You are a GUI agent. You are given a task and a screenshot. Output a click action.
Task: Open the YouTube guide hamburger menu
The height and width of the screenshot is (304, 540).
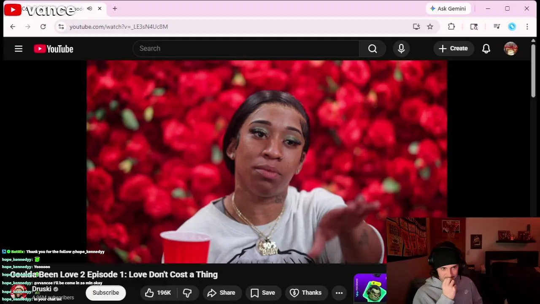coord(19,49)
